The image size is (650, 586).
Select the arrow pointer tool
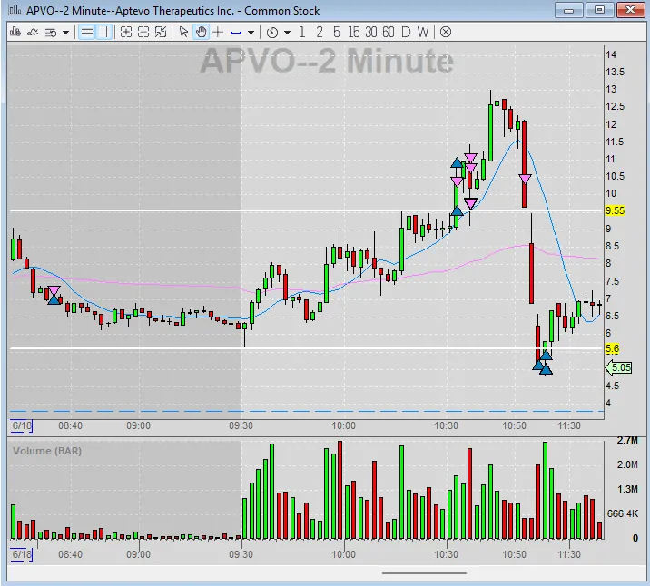[x=183, y=32]
